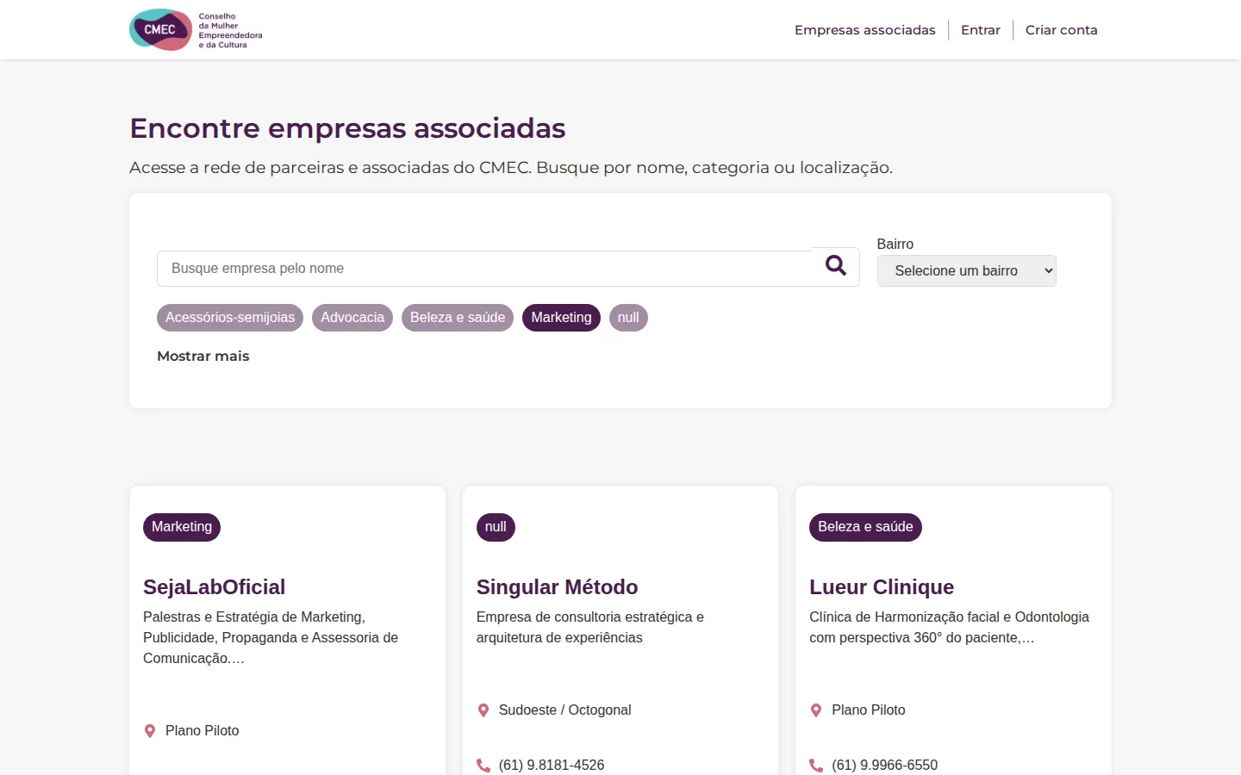This screenshot has height=775, width=1241.
Task: Click null tag on Singular Método card
Action: (496, 527)
